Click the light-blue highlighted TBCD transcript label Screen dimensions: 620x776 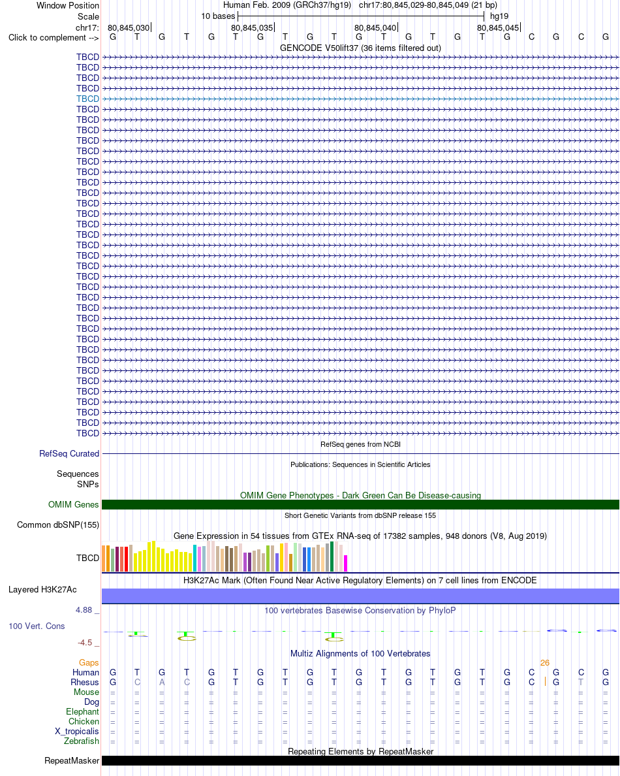tap(87, 99)
